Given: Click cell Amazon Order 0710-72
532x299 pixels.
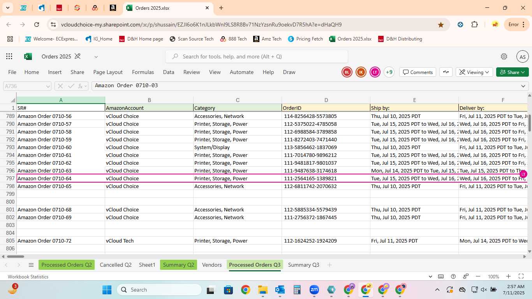Looking at the screenshot, I should point(61,241).
